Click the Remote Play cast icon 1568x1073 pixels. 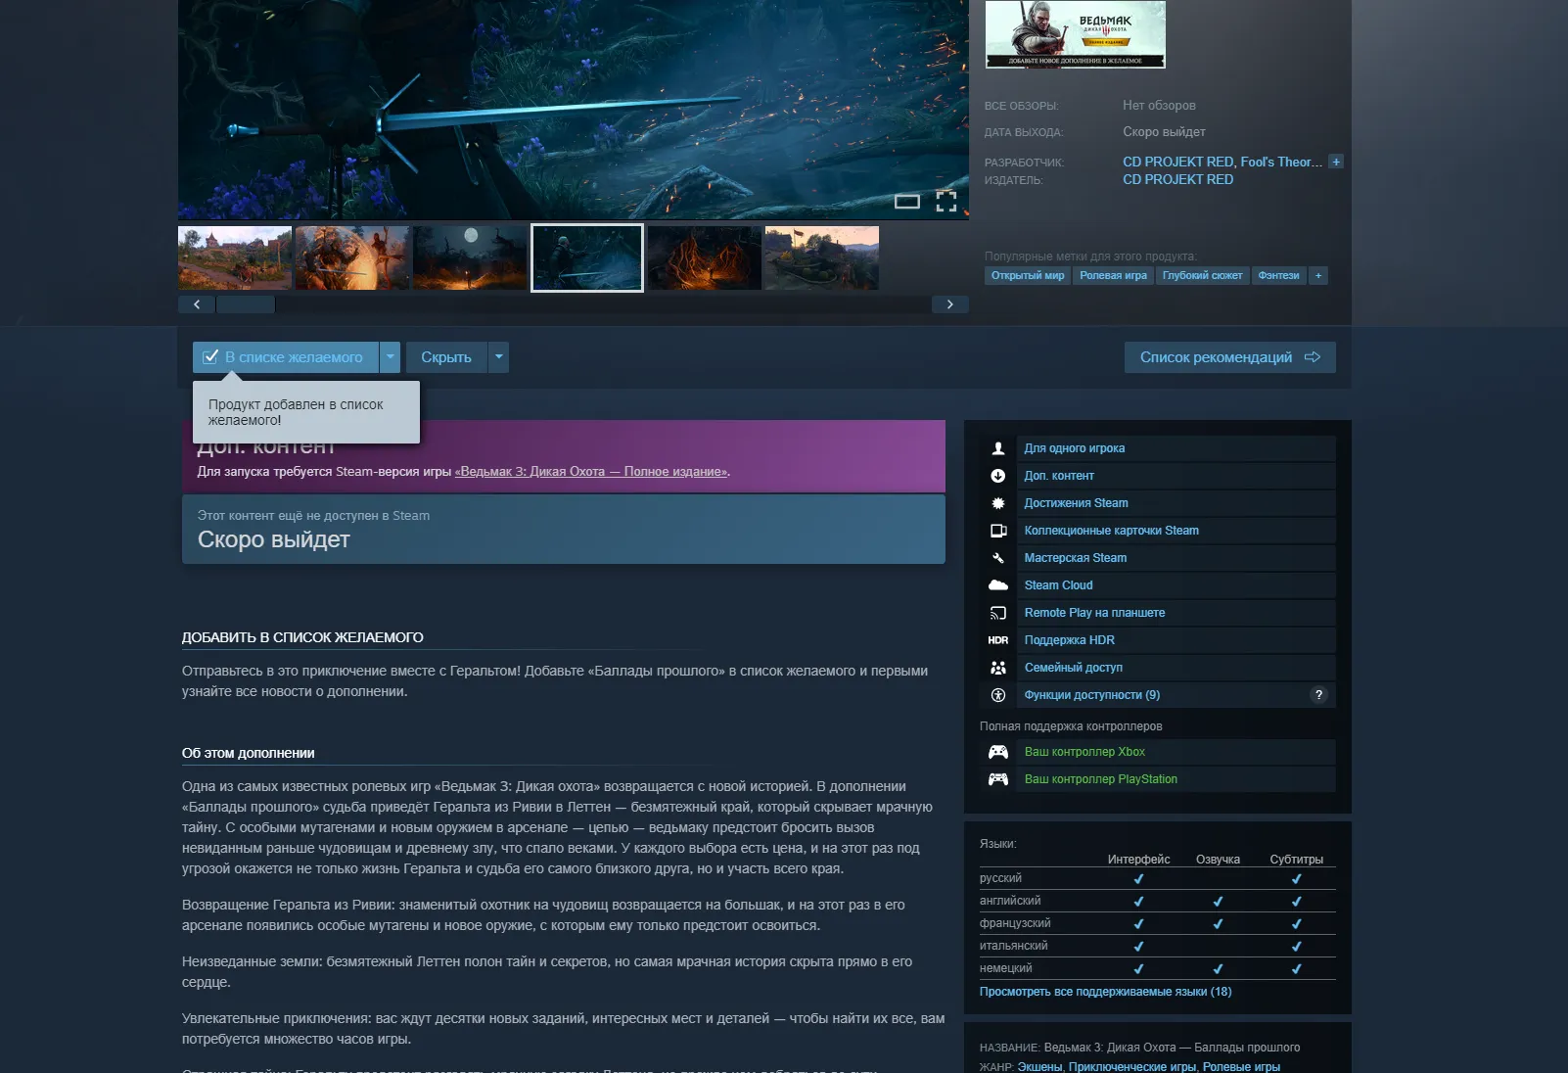pyautogui.click(x=998, y=613)
